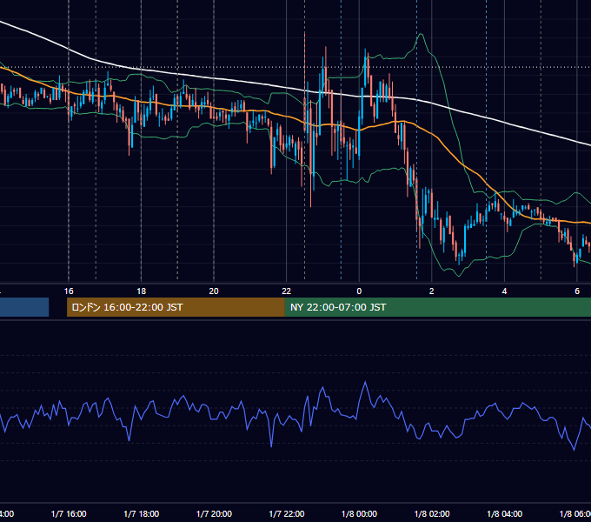This screenshot has width=591, height=522.
Task: Click the '18' hour label on price chart
Action: pos(141,291)
